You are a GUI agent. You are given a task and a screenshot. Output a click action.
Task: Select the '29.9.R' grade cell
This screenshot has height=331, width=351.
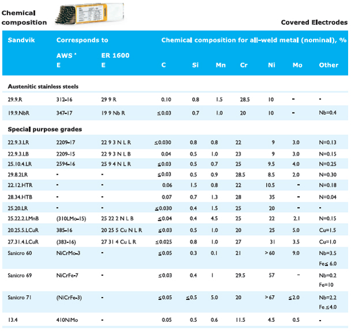pyautogui.click(x=15, y=100)
